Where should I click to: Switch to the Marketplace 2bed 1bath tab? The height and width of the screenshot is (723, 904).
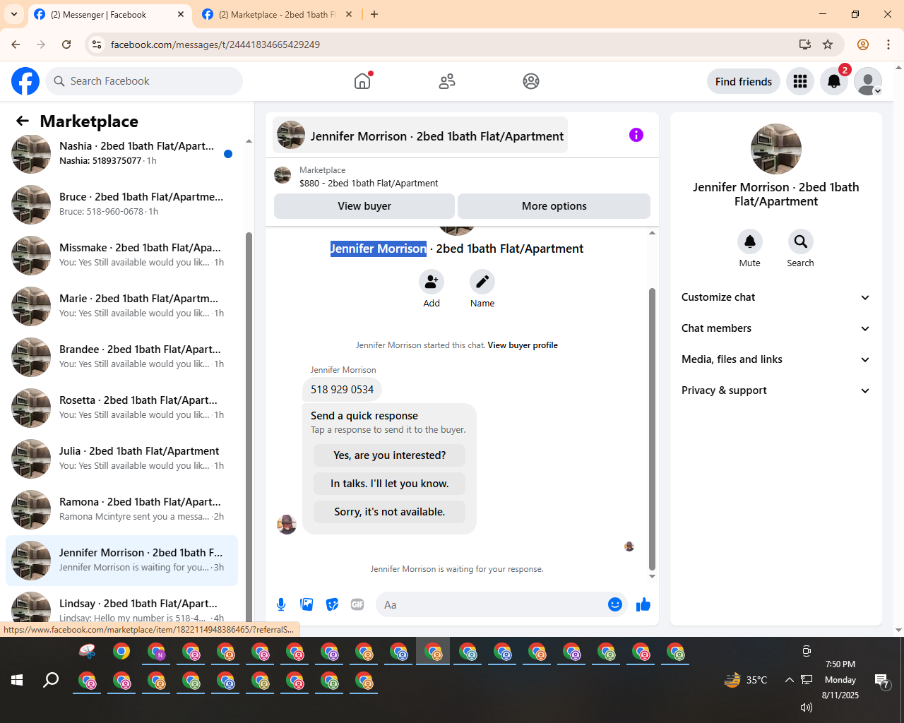coord(277,14)
